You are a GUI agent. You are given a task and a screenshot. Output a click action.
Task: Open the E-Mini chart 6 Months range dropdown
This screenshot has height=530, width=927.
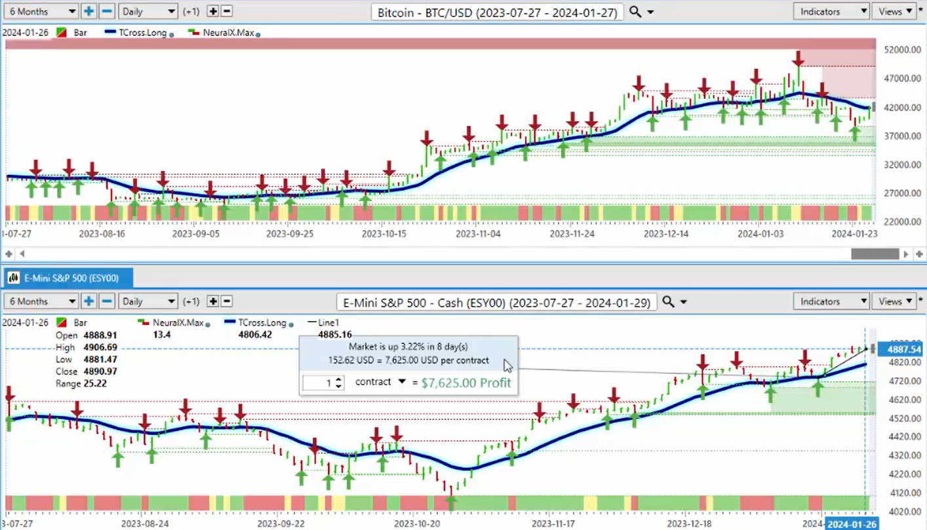tap(41, 301)
